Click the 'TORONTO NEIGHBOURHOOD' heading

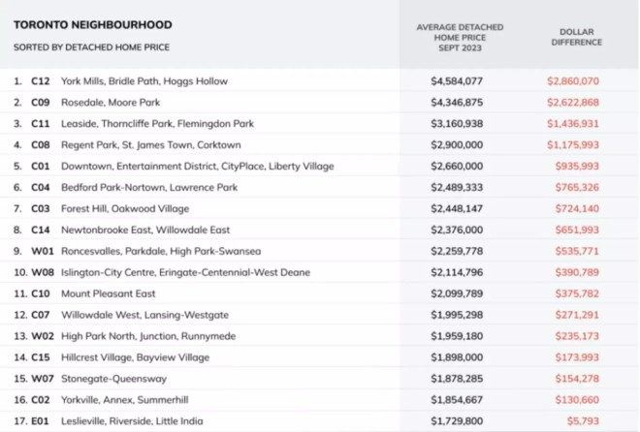tap(93, 25)
